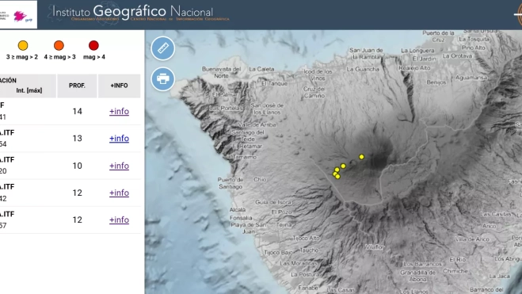Open +info link for depth 10 row
522x294 pixels.
[119, 166]
